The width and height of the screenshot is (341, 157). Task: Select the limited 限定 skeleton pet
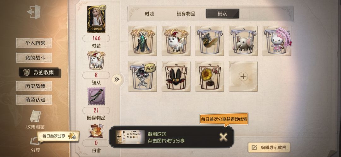[x=142, y=76]
